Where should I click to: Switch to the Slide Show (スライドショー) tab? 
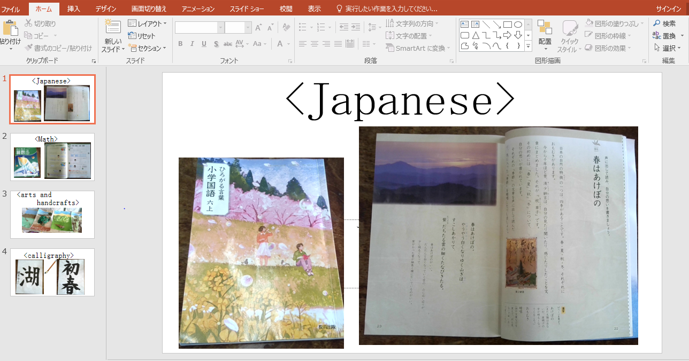tap(247, 9)
